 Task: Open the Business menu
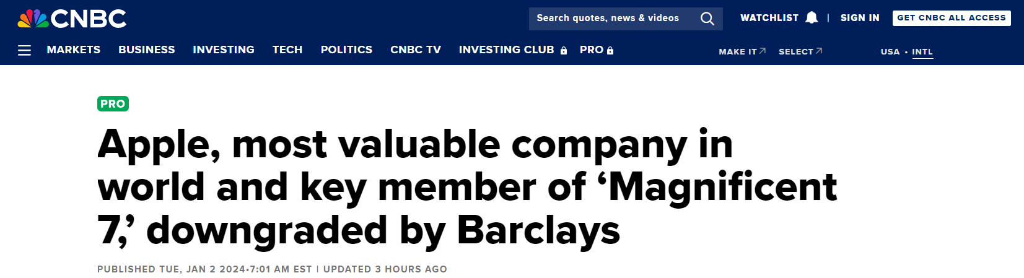click(x=147, y=50)
